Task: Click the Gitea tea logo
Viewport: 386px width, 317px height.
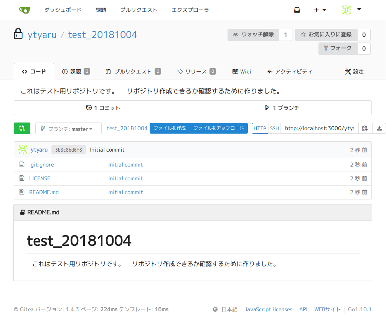Action: click(x=24, y=10)
